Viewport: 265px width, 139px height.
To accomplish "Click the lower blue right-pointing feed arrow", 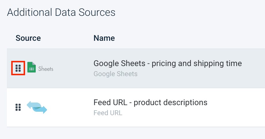I will point(41,109).
